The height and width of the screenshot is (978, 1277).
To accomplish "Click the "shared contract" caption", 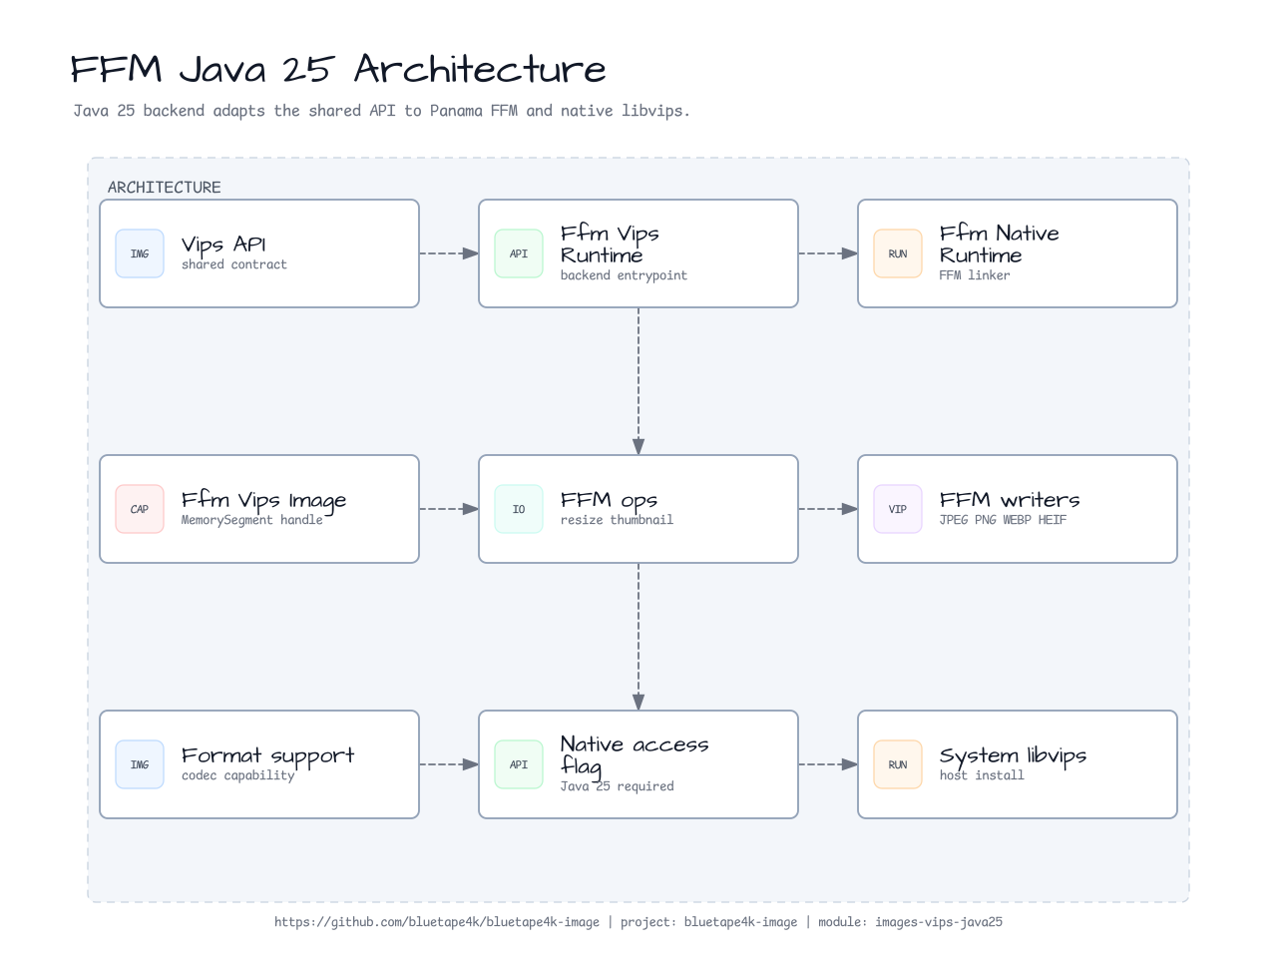I will point(234,264).
